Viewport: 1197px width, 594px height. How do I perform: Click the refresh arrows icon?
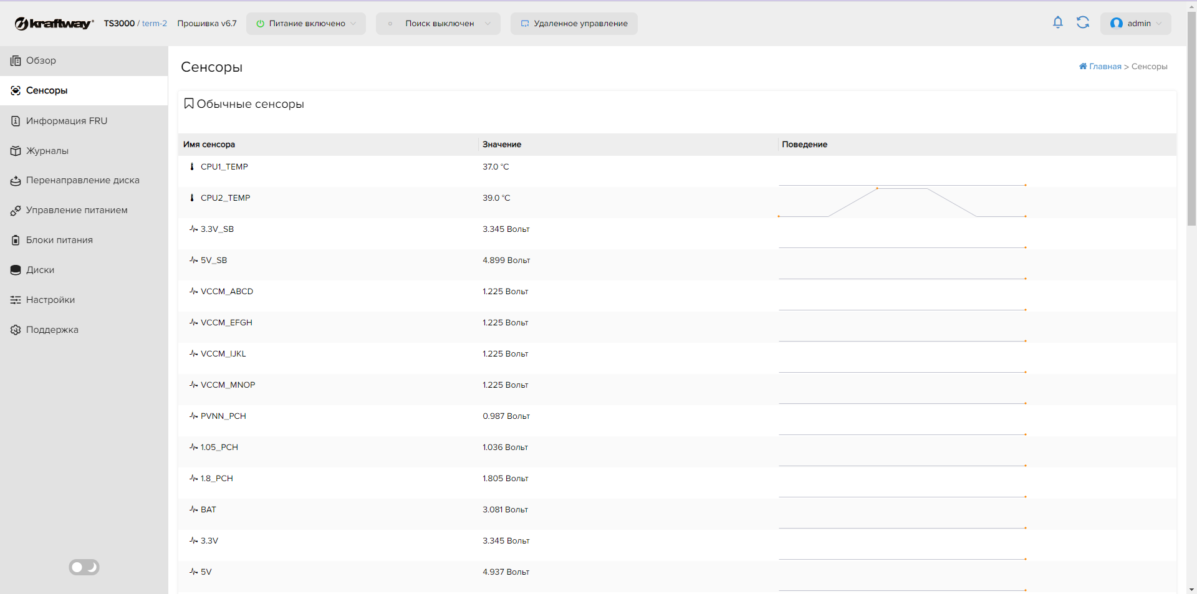1083,22
